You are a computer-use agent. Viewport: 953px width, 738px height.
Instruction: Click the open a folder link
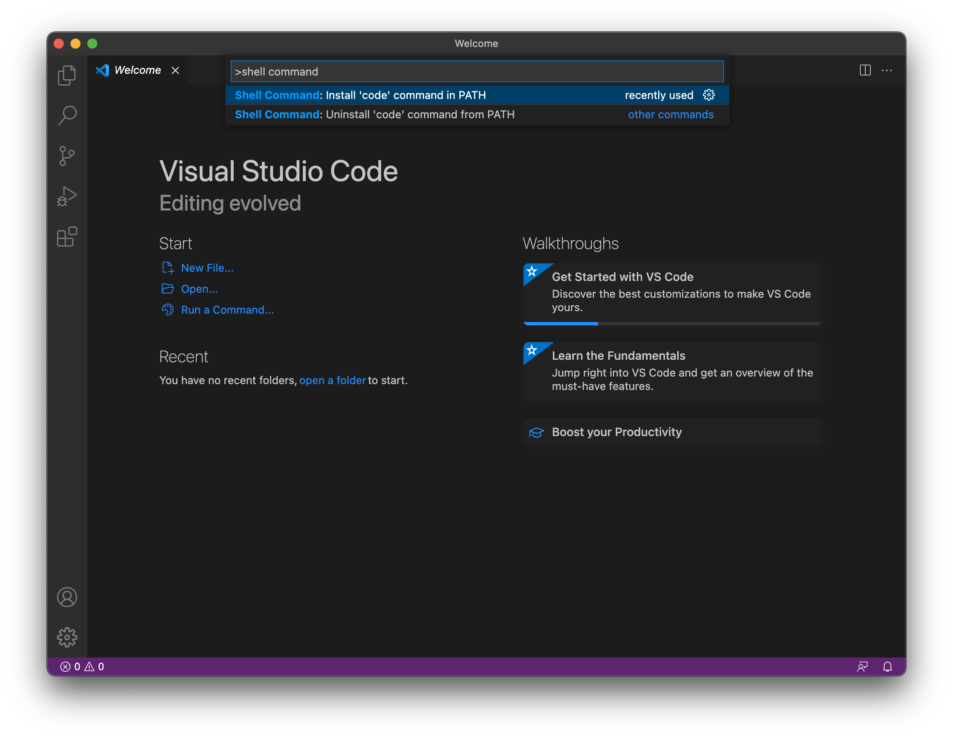click(x=333, y=380)
